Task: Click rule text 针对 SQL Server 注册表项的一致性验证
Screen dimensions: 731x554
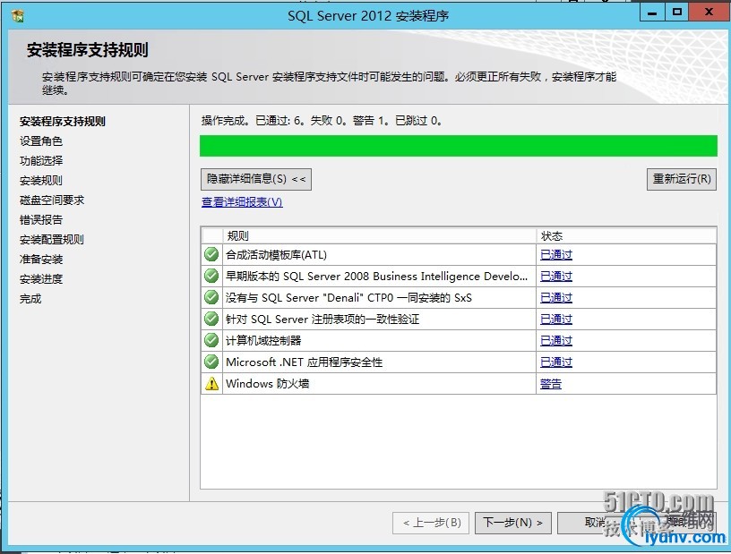Action: [x=322, y=320]
